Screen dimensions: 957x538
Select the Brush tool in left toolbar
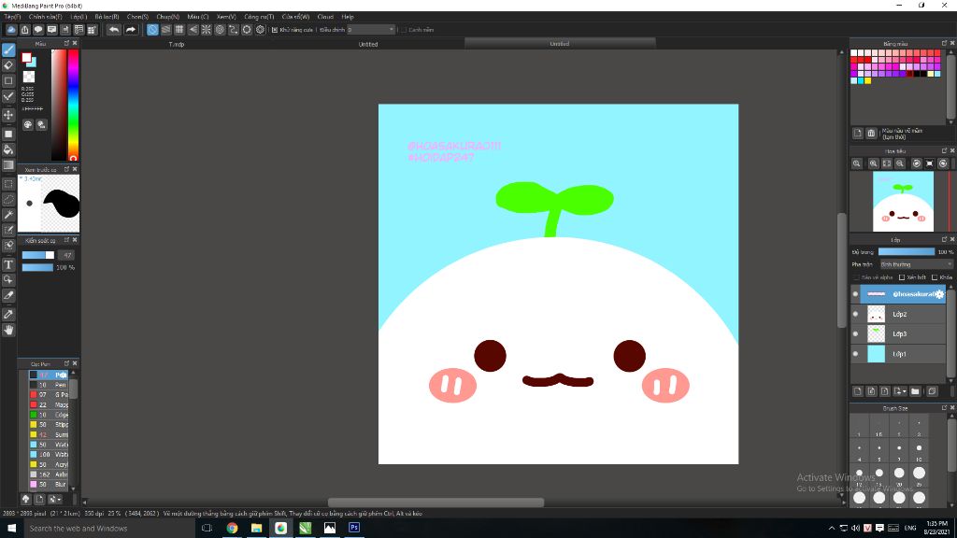(x=8, y=50)
